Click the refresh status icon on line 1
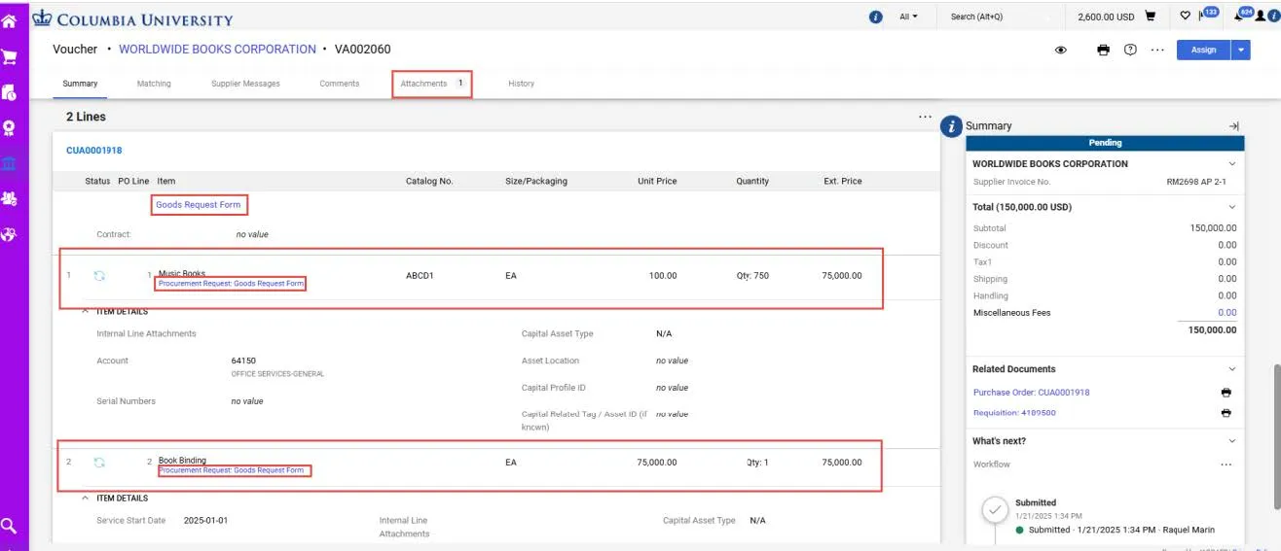This screenshot has width=1281, height=551. click(x=99, y=276)
